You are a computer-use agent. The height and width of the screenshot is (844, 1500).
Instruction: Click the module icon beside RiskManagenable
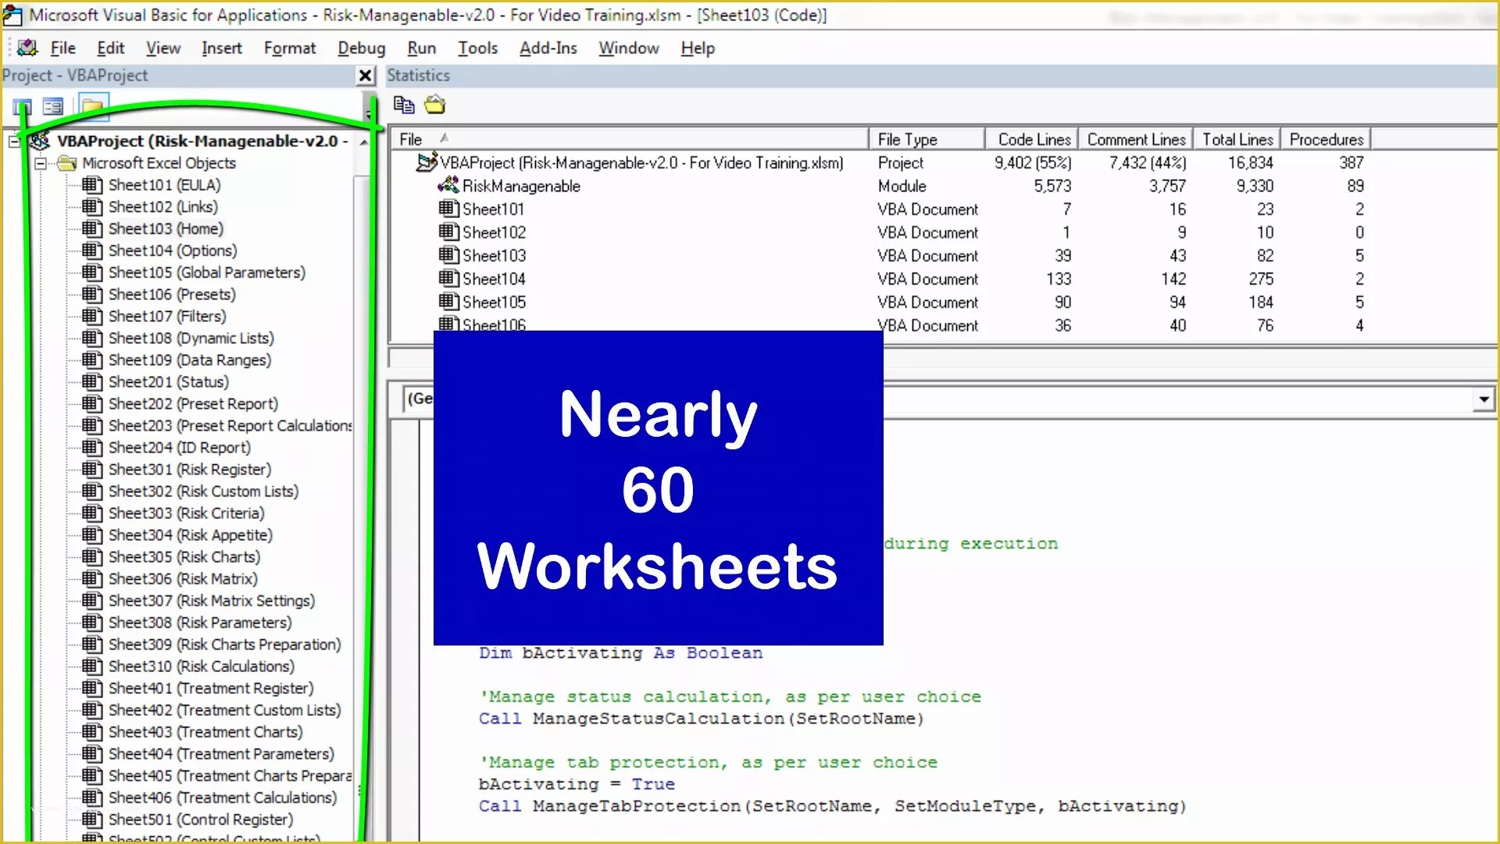448,186
